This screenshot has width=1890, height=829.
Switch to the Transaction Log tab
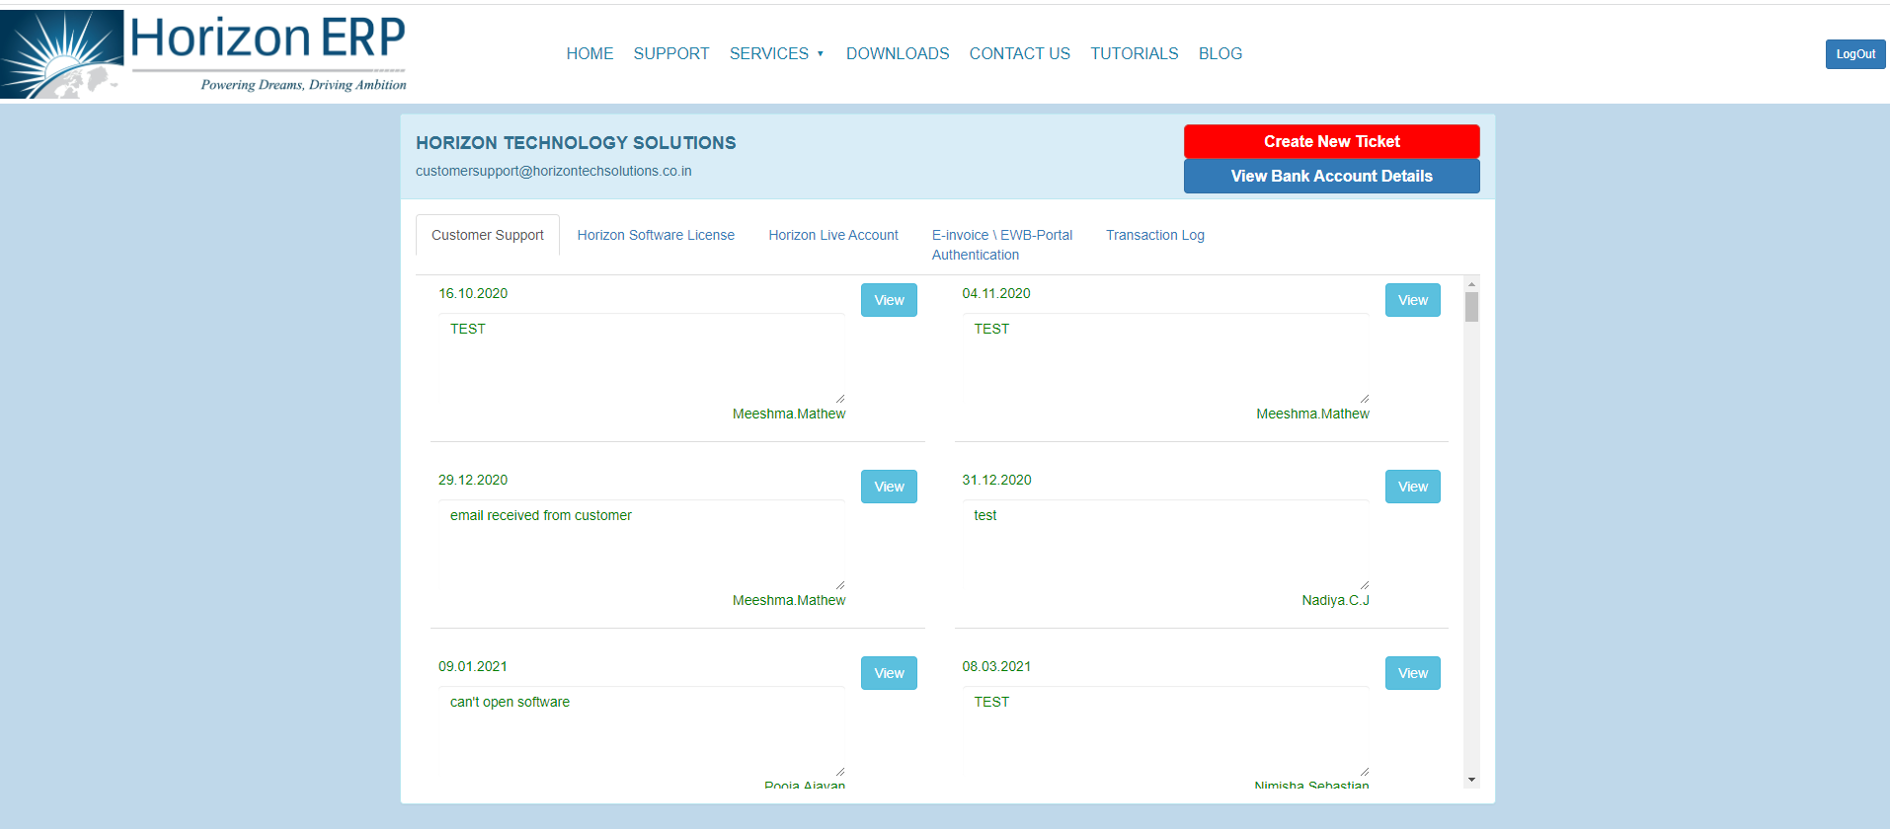coord(1155,235)
